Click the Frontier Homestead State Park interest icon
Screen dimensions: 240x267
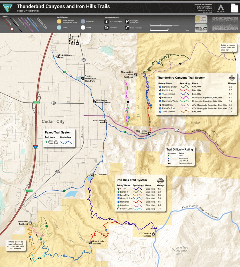tap(82, 78)
